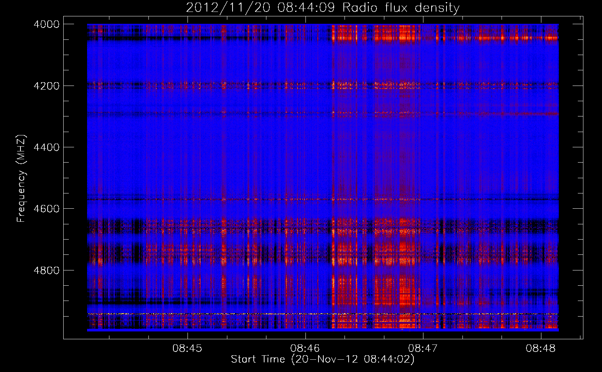Click the "Frequency (MHZ)" axis title
The image size is (602, 372).
pos(21,178)
